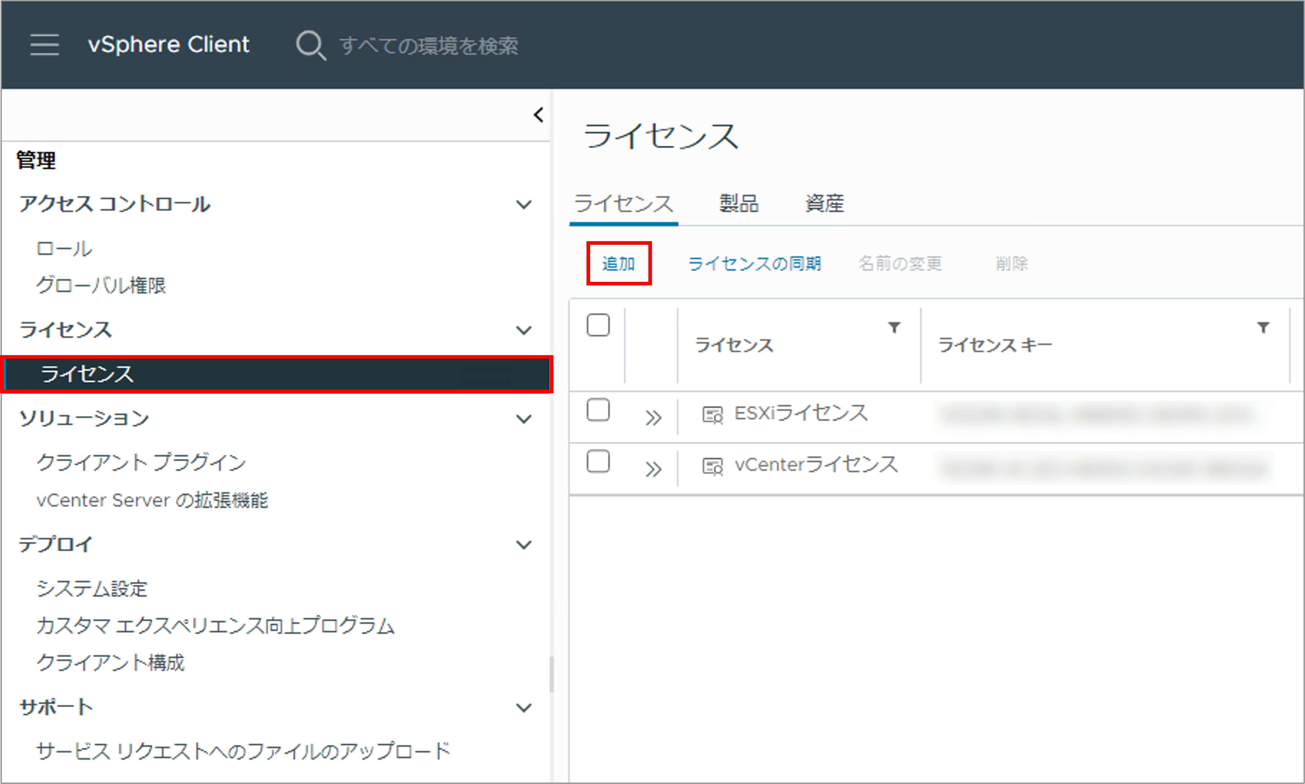Check the ESXiライセンス row checkbox

click(598, 410)
